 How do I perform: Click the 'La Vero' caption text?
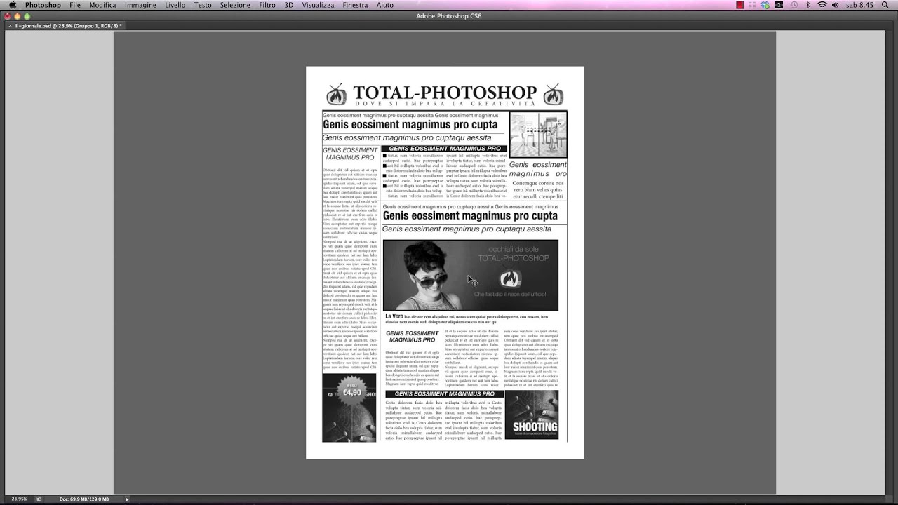pyautogui.click(x=394, y=316)
